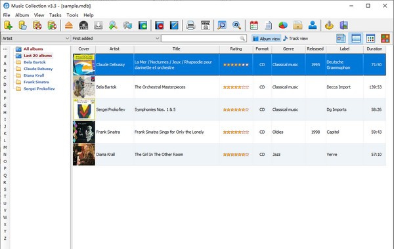Sort by the Genre column header
The image size is (394, 249).
coord(288,49)
